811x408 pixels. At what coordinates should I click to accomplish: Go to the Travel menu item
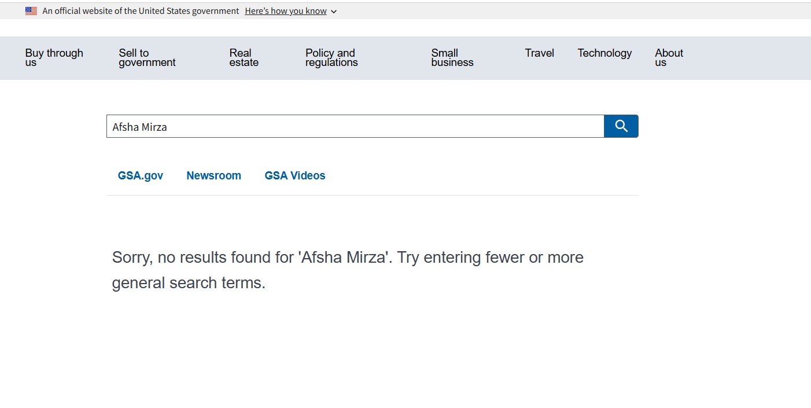coord(539,53)
